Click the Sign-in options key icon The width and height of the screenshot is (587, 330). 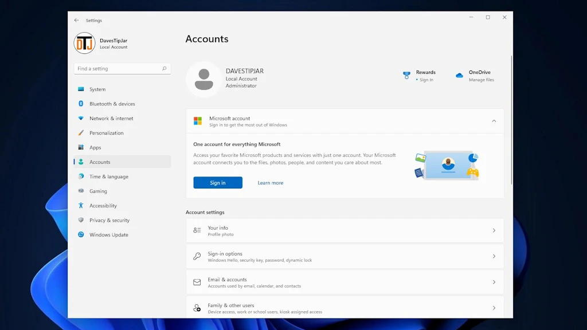tap(197, 256)
